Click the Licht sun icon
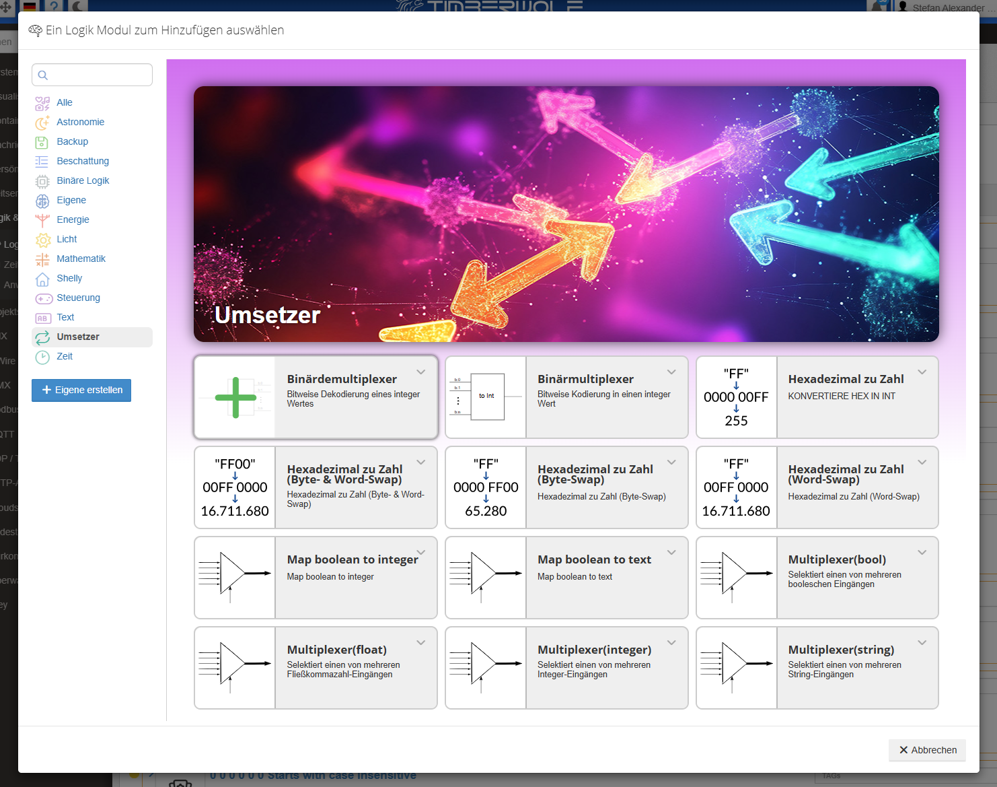Image resolution: width=997 pixels, height=787 pixels. tap(42, 240)
